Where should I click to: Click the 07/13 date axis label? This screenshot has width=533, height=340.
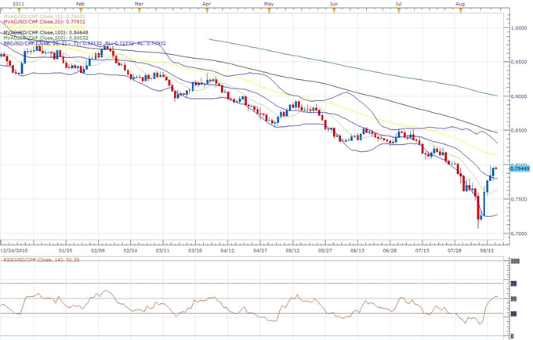pyautogui.click(x=422, y=251)
